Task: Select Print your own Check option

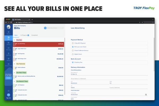Action: tap(73, 47)
